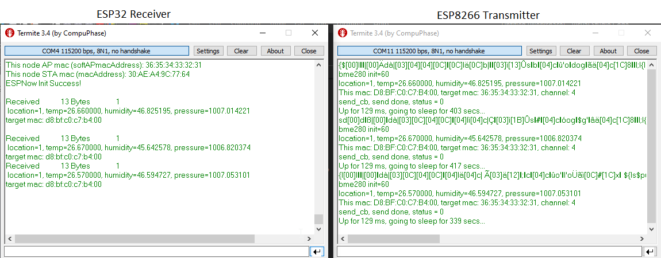Viewport: 661px width, 258px height.
Task: Open COM11 115200 bps port connection bar
Action: 429,51
